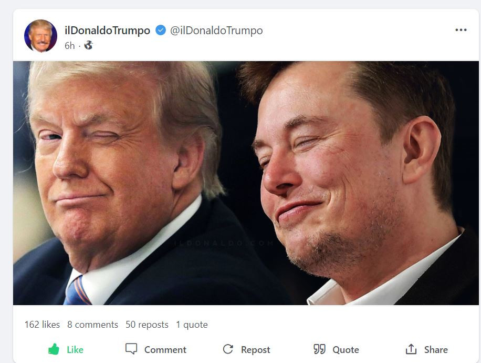Click the globe visibility icon

[88, 46]
